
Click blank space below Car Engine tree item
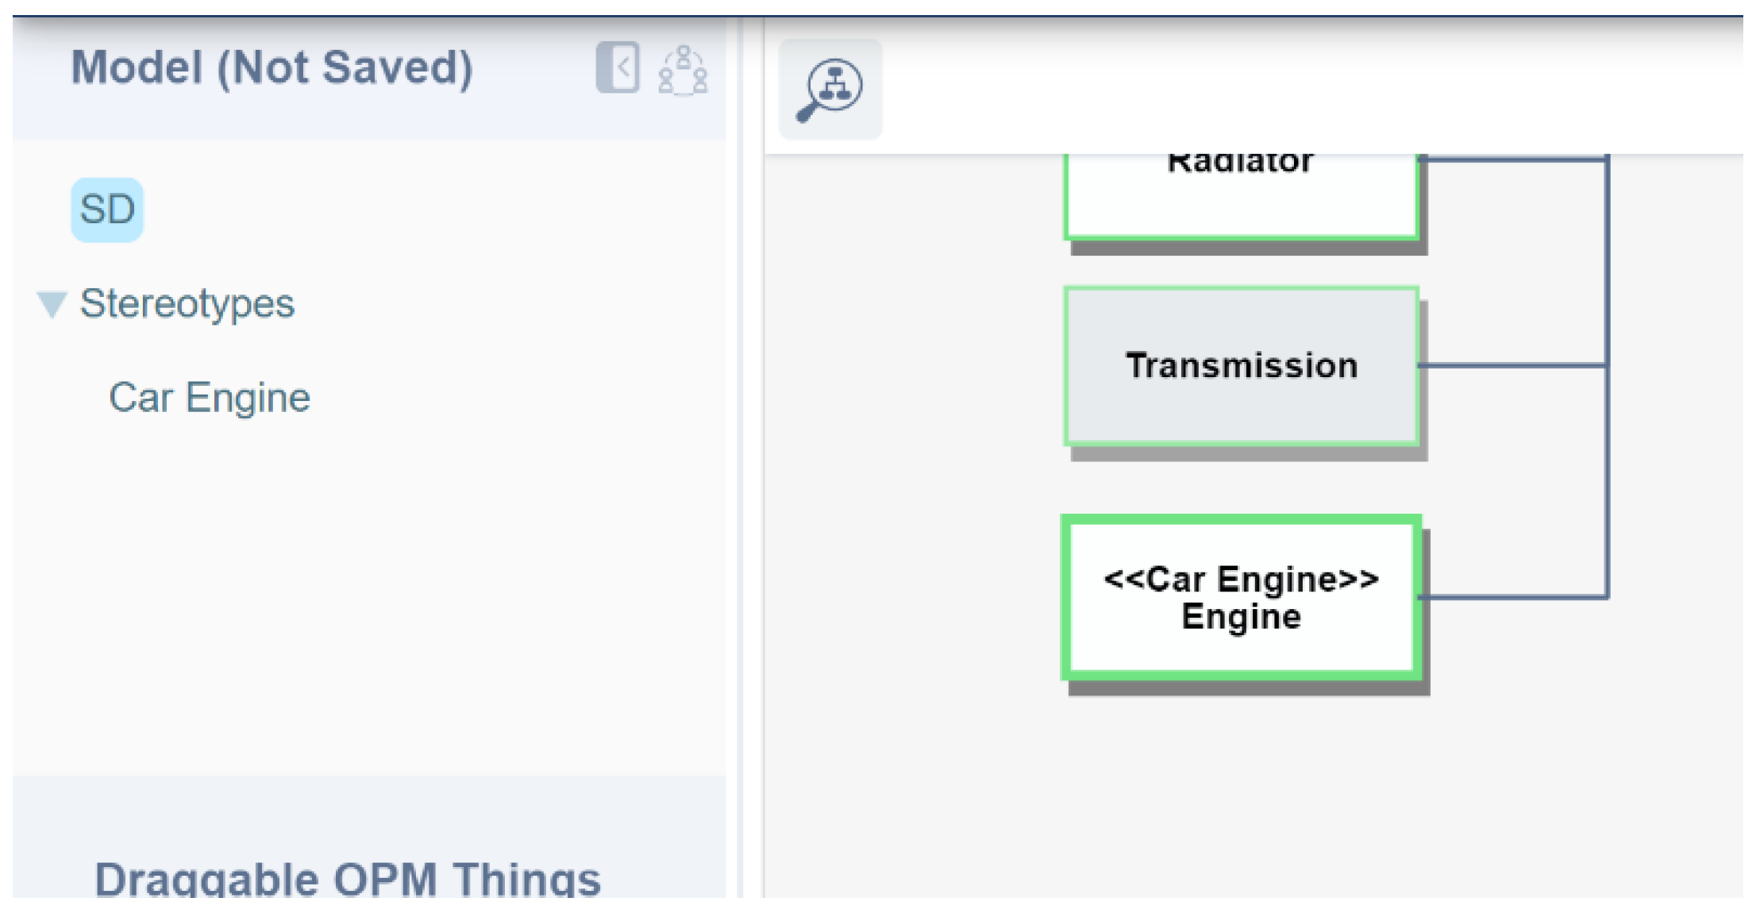click(318, 595)
